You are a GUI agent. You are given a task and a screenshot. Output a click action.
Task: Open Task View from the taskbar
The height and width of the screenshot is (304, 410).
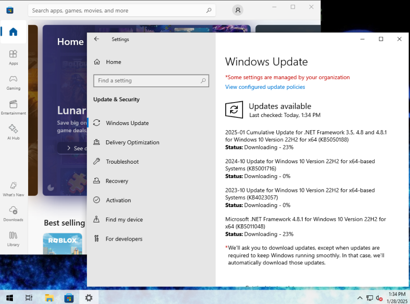(x=29, y=298)
